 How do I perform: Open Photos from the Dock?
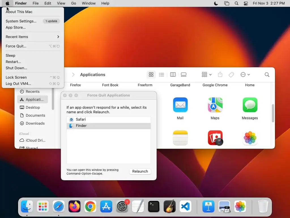(x=240, y=206)
